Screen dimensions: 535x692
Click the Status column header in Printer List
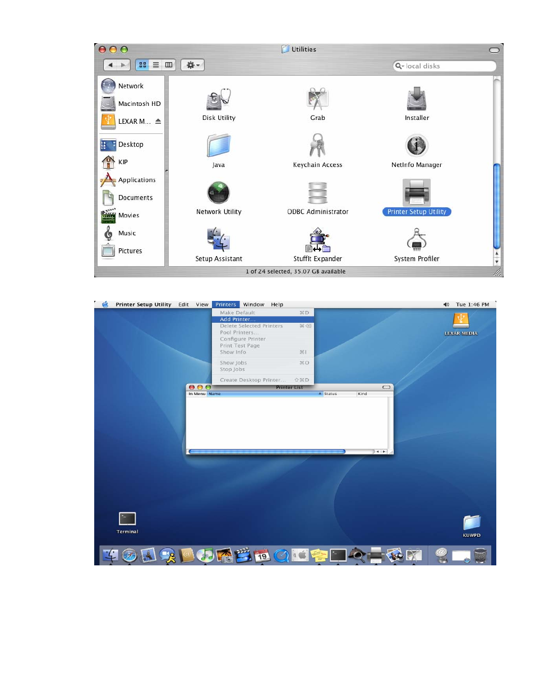coord(339,394)
